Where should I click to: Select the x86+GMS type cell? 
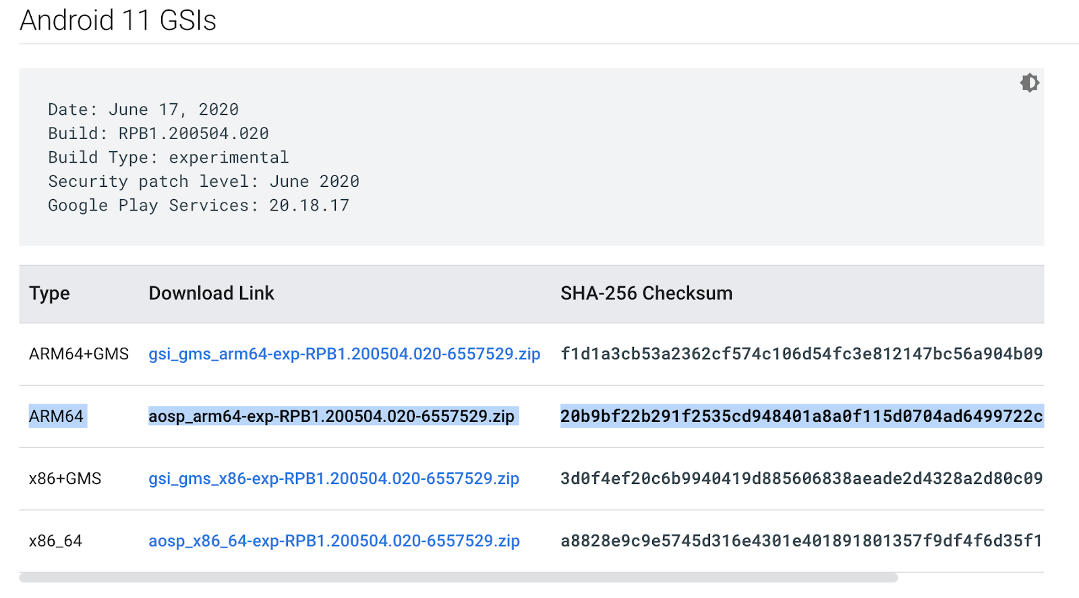pyautogui.click(x=65, y=479)
